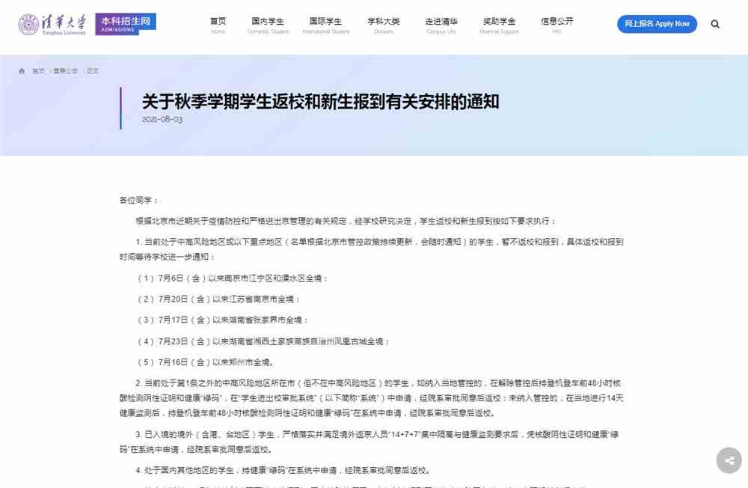Image resolution: width=748 pixels, height=488 pixels.
Task: Click the notice title heading
Action: (x=320, y=101)
